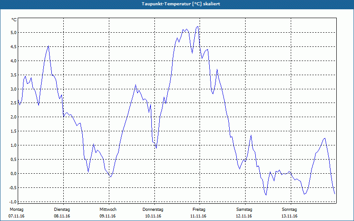Click the 'Mittwoch' day label
The width and height of the screenshot is (354, 221).
click(x=108, y=210)
